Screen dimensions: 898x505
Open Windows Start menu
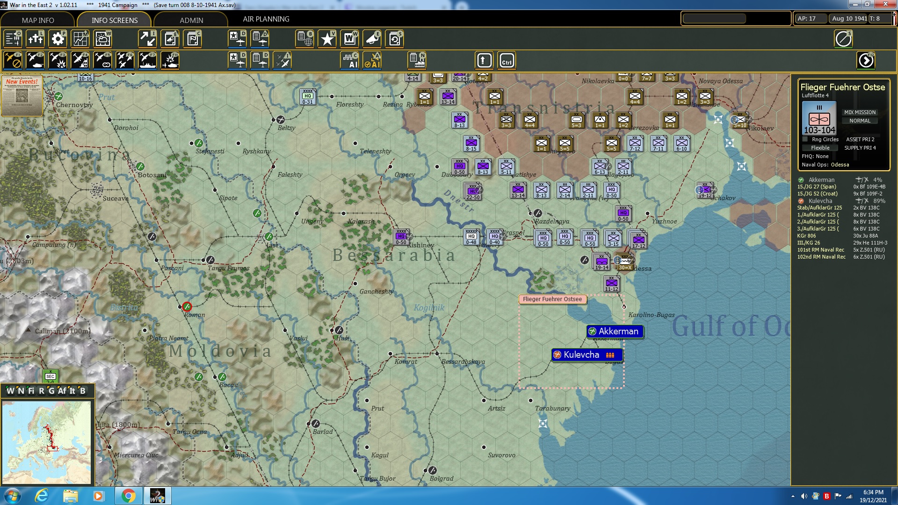(x=12, y=496)
